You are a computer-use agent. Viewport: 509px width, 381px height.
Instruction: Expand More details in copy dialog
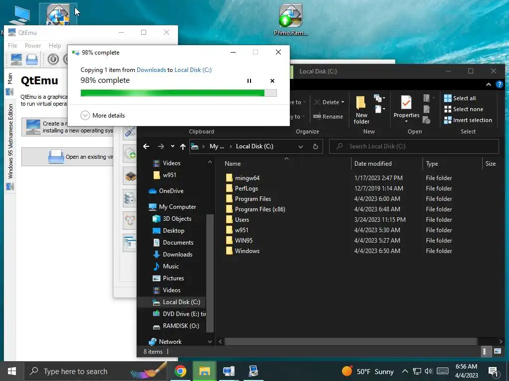(x=102, y=115)
